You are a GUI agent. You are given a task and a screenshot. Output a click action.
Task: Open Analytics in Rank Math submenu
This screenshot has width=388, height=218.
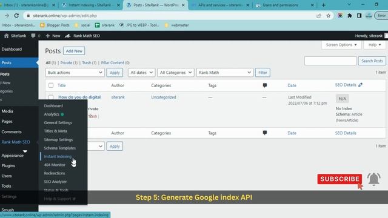(52, 114)
